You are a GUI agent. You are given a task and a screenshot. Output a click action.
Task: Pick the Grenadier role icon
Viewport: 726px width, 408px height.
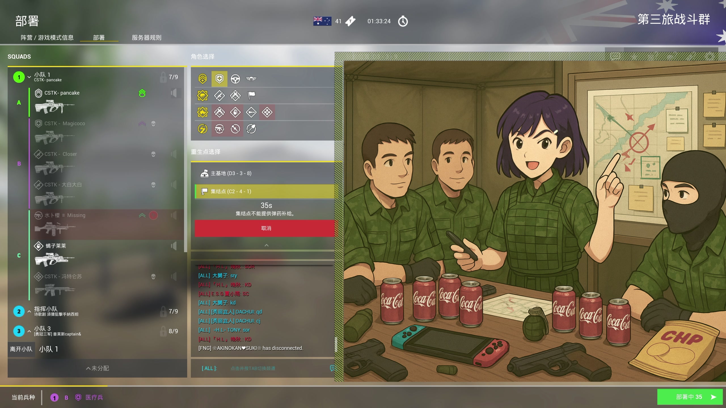click(x=235, y=112)
